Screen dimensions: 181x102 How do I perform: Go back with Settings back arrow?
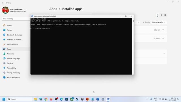[3, 3]
